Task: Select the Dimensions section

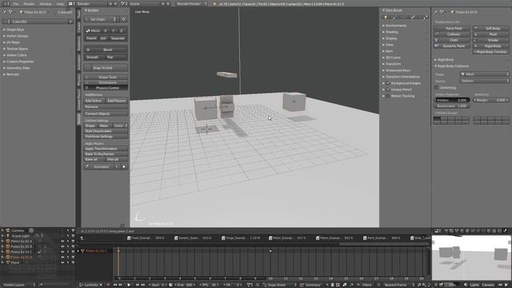Action: [106, 82]
